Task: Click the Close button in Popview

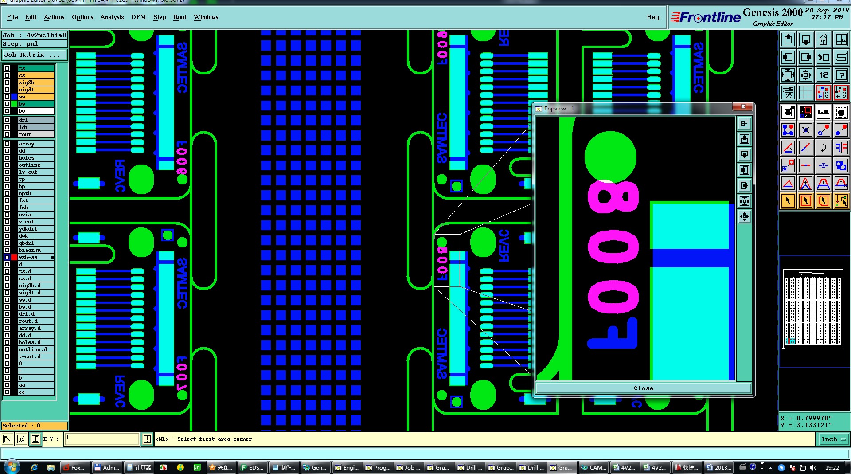Action: click(x=643, y=388)
